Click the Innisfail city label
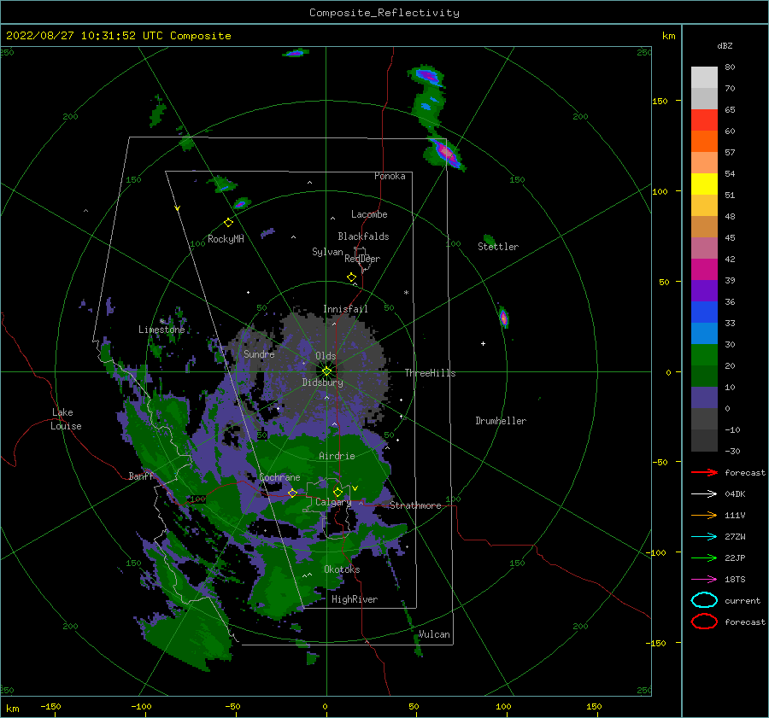 345,309
